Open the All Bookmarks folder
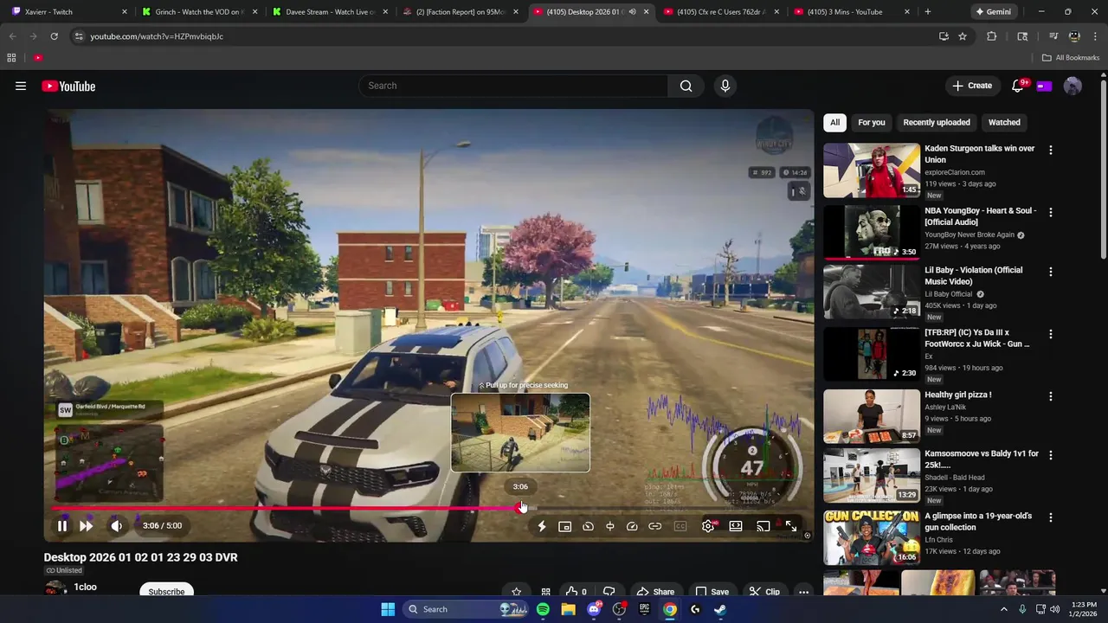This screenshot has height=623, width=1108. 1071,58
